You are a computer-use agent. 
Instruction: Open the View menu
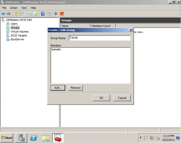(24, 8)
